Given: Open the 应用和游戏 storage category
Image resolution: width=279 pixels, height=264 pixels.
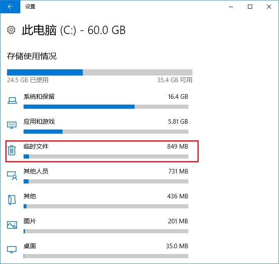Looking at the screenshot, I should [x=39, y=122].
